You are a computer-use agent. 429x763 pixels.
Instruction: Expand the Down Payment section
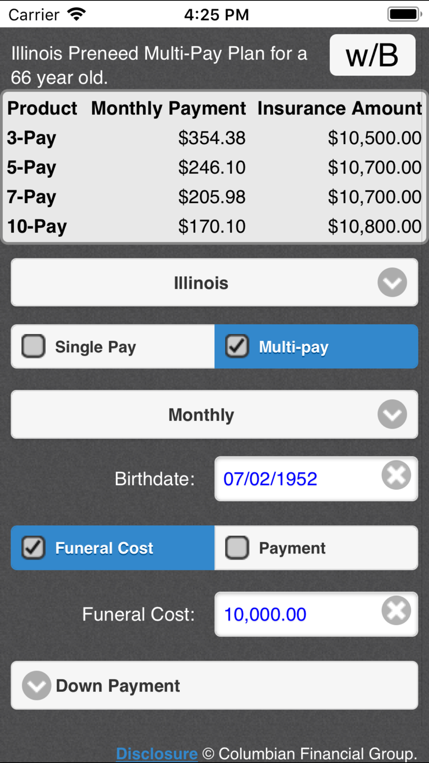point(214,685)
